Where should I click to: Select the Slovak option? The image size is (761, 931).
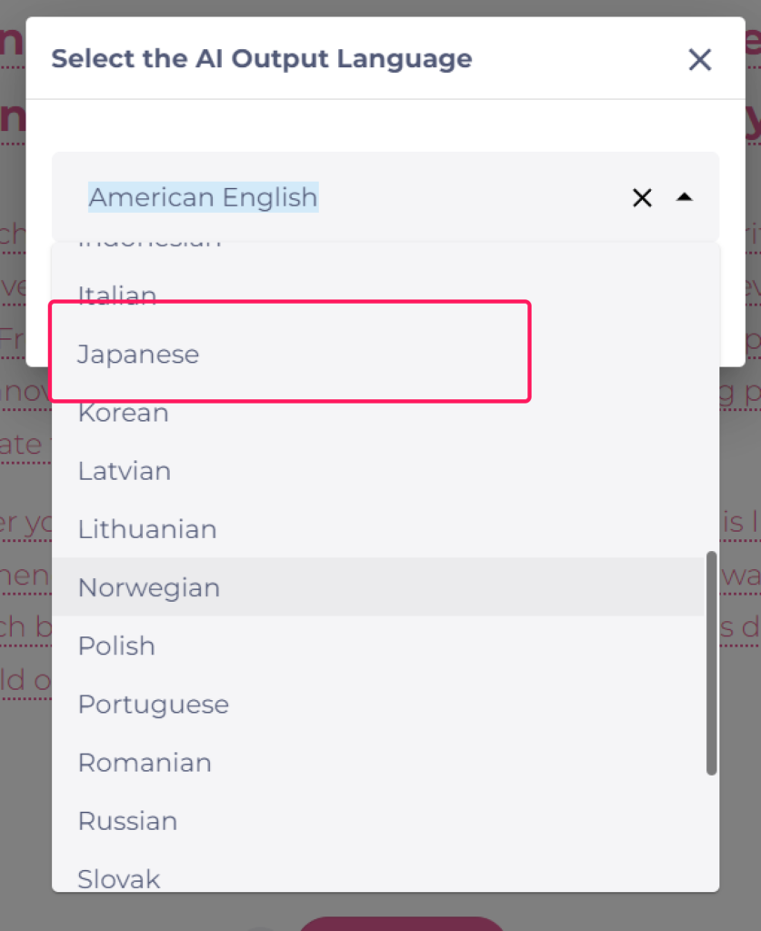point(119,878)
